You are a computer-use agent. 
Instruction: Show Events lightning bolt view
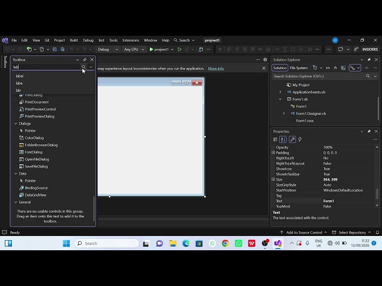[x=300, y=139]
